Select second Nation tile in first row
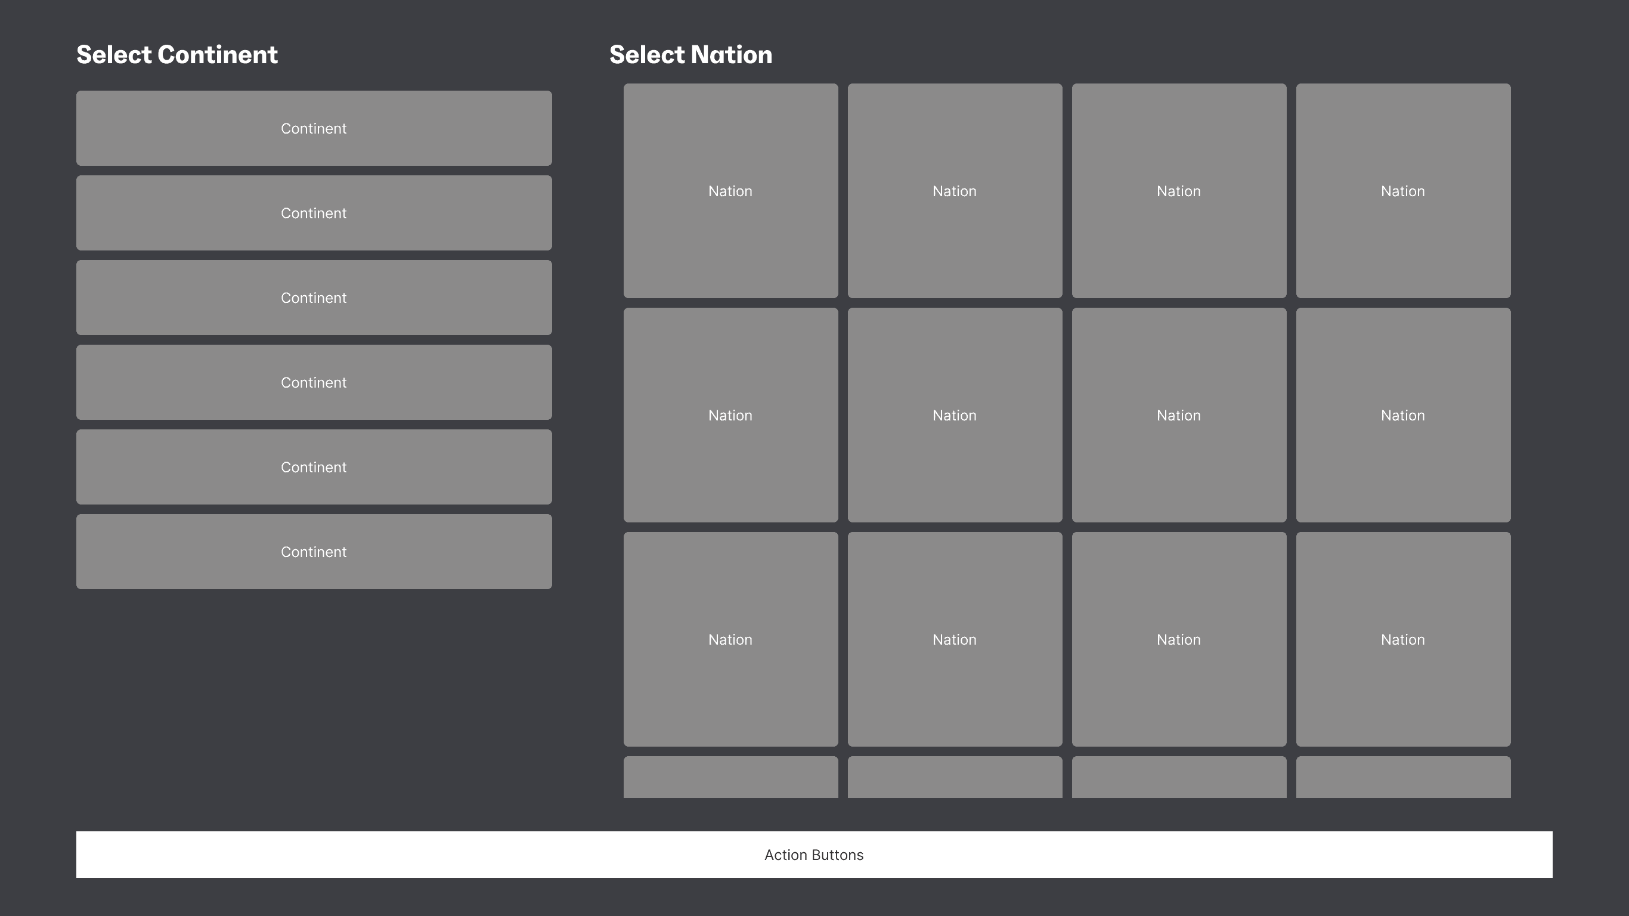This screenshot has height=916, width=1629. (x=955, y=191)
